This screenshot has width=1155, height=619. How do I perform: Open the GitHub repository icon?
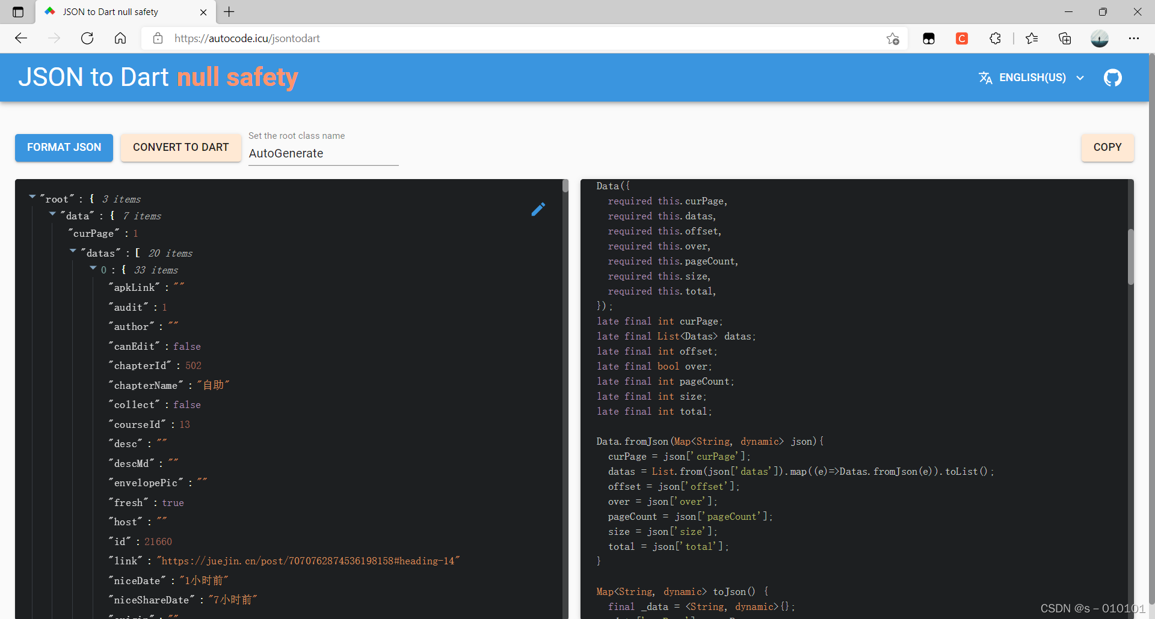[x=1113, y=78]
